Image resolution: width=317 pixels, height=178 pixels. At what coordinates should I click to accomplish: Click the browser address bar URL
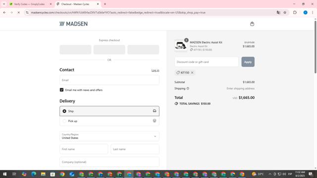118,12
